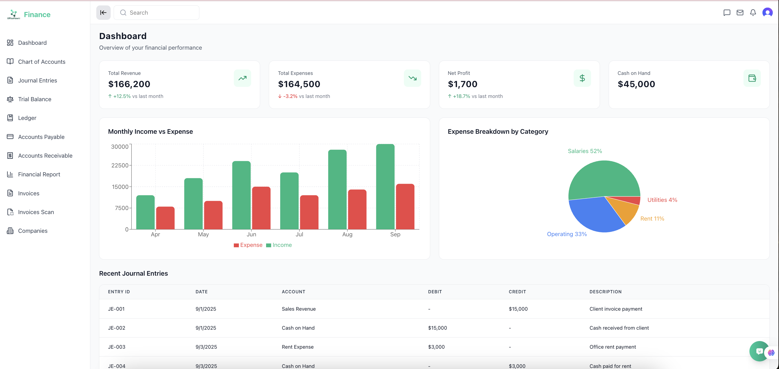Open the user profile avatar
The height and width of the screenshot is (369, 779).
(x=767, y=13)
